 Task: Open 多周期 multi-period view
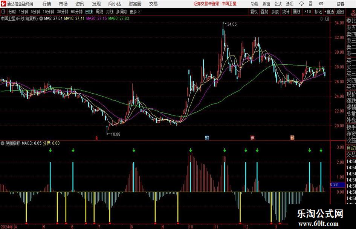click(x=122, y=12)
